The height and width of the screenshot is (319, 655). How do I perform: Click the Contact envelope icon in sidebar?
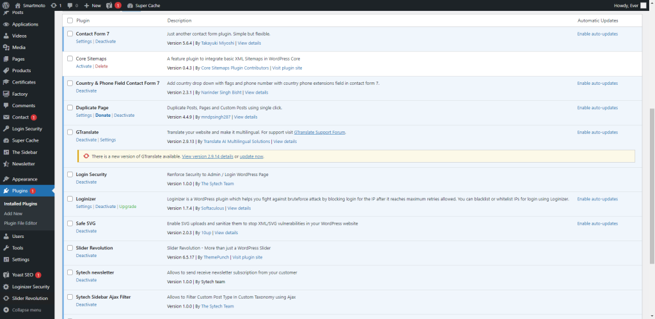[6, 117]
